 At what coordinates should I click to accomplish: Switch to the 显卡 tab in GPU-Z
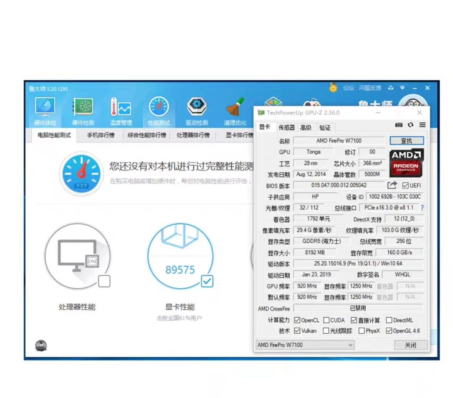point(265,127)
